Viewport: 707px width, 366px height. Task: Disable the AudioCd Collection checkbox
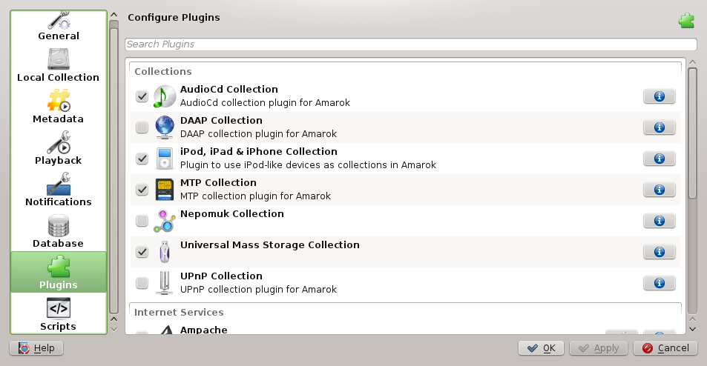click(142, 97)
